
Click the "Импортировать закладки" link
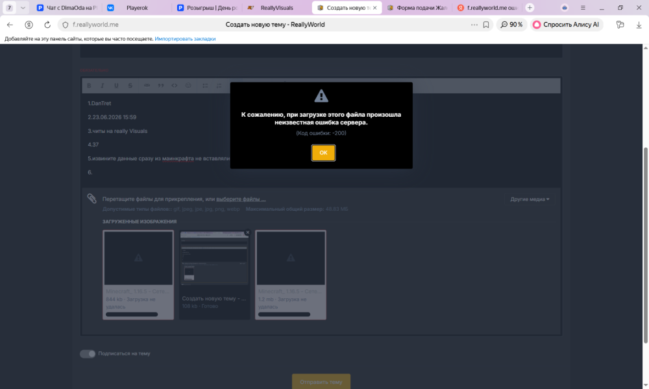point(185,39)
